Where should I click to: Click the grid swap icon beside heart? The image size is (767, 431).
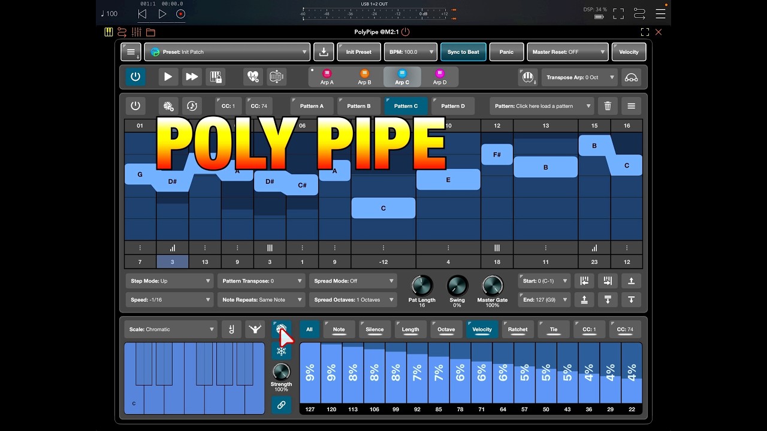(276, 77)
